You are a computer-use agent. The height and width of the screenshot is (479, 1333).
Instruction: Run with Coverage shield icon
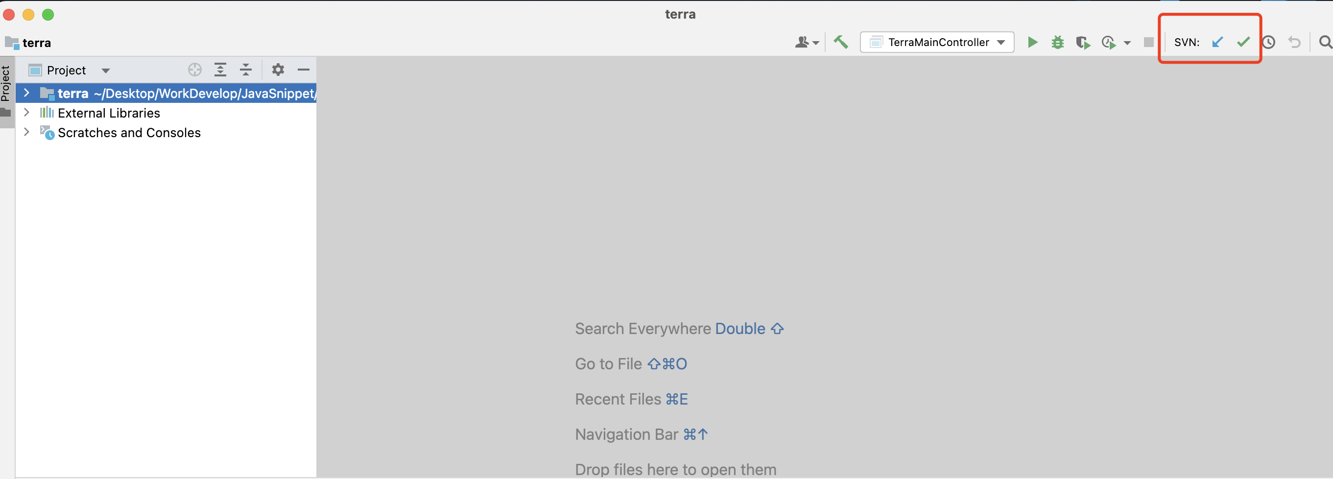point(1083,43)
